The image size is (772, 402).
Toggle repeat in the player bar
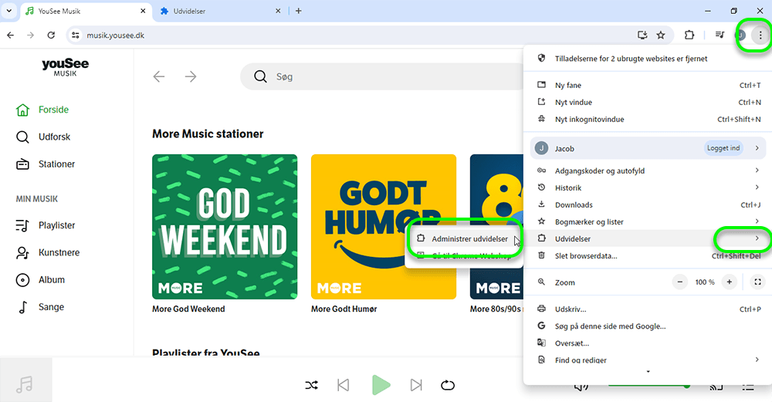pos(448,385)
